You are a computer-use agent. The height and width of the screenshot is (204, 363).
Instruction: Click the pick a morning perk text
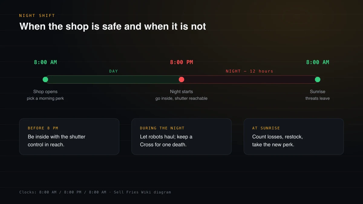tap(45, 99)
